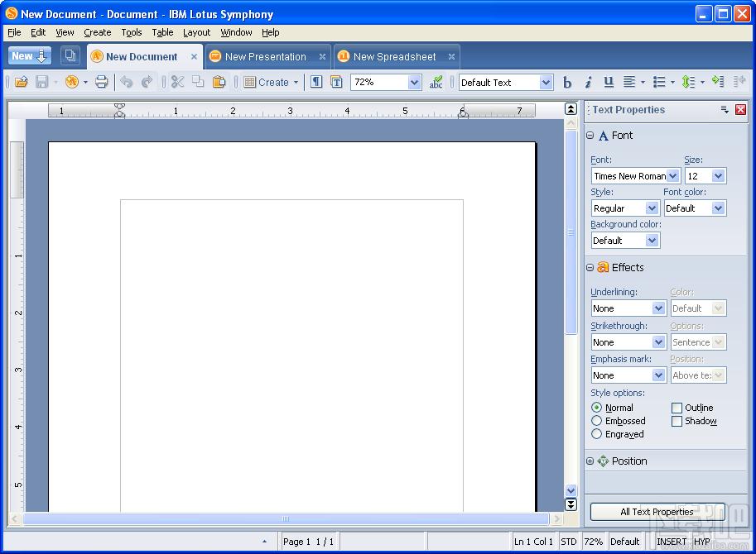Click the New button
This screenshot has height=554, width=756.
tap(29, 56)
